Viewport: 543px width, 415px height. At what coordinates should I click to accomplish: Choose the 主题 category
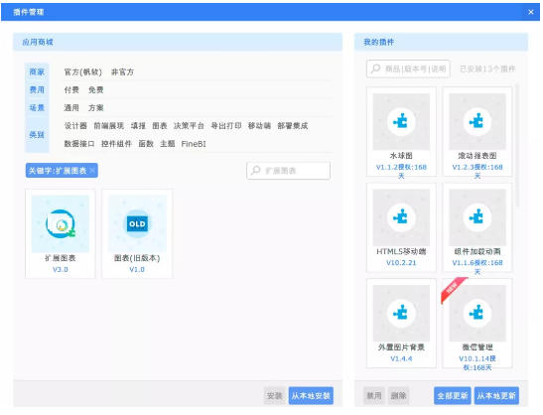[x=167, y=144]
